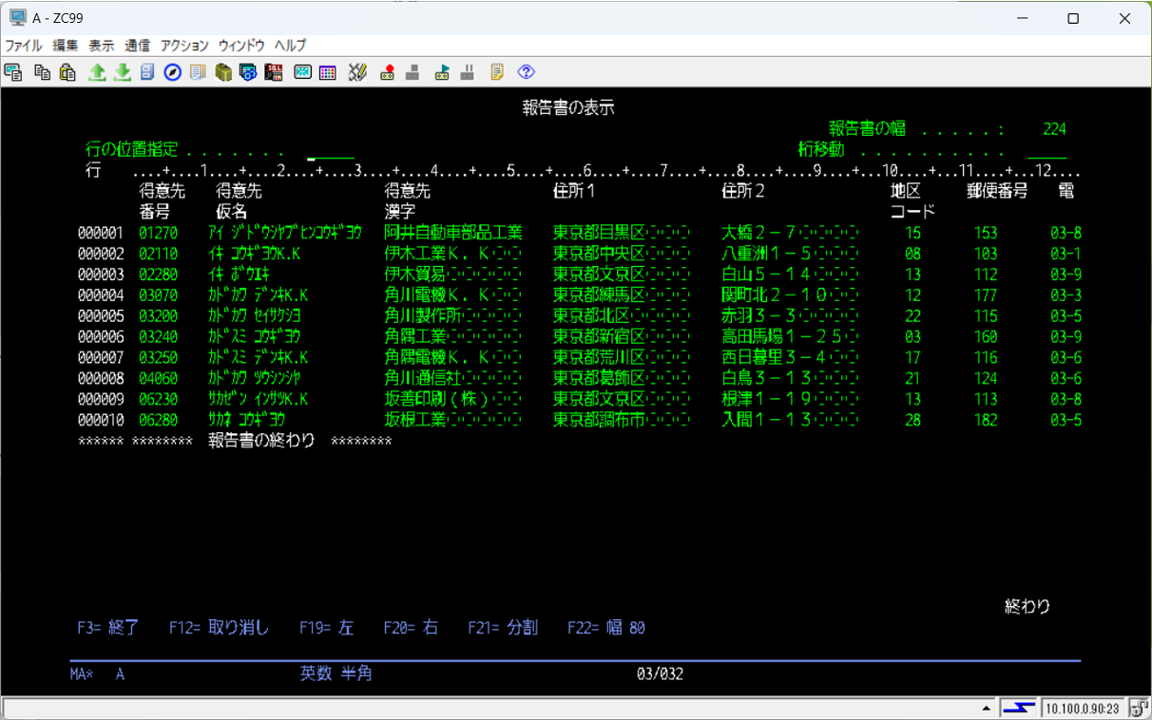Image resolution: width=1152 pixels, height=720 pixels.
Task: Click the teal display screen toolbar icon
Action: [x=302, y=72]
